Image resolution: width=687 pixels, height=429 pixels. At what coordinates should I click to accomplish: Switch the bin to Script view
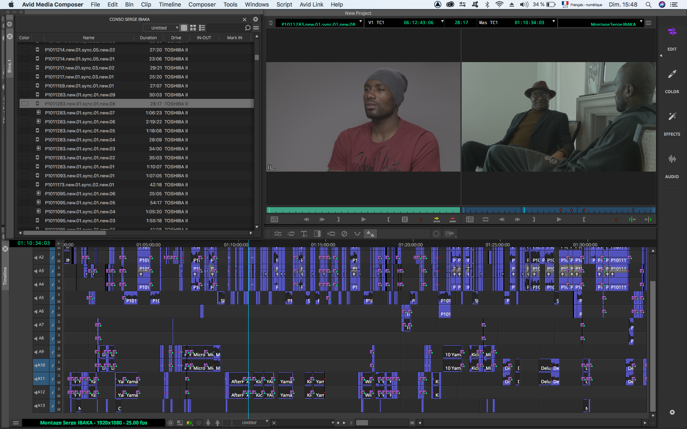pos(202,28)
